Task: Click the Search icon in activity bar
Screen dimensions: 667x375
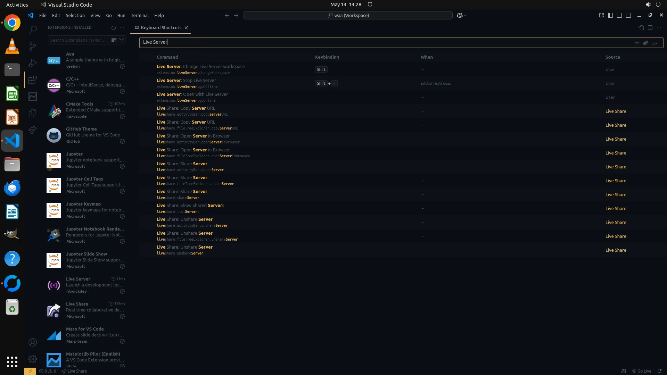Action: coord(33,30)
